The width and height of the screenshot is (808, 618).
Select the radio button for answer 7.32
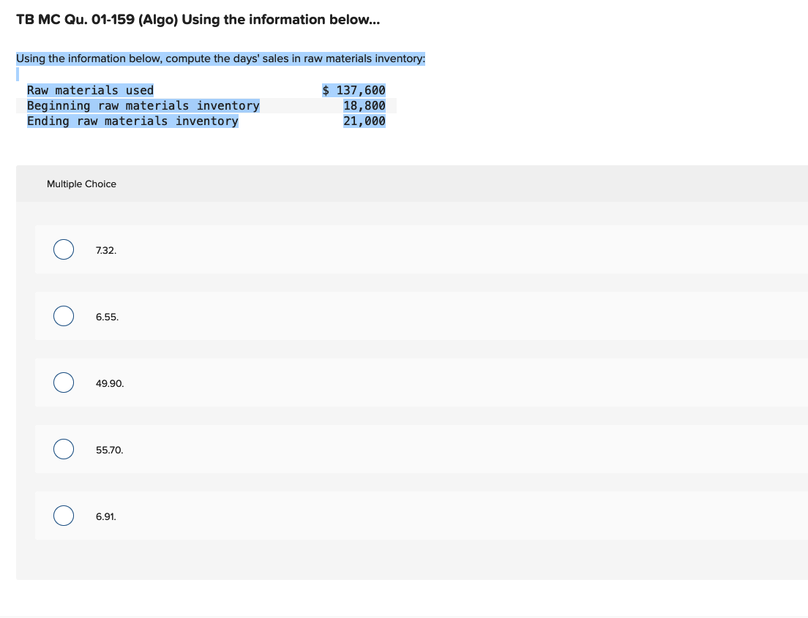coord(63,249)
